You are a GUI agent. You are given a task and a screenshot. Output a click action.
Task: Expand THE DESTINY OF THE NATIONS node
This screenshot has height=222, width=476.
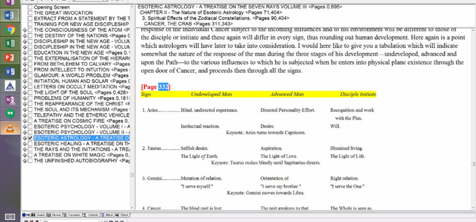(x=25, y=35)
